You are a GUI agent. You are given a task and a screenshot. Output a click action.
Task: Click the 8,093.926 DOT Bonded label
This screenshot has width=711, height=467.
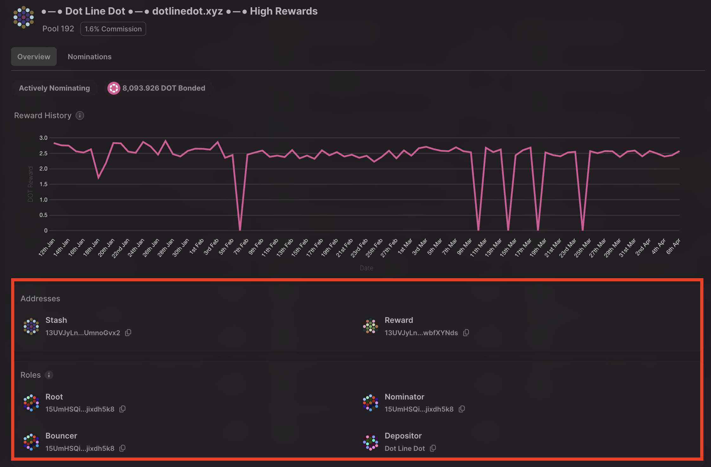coord(163,88)
